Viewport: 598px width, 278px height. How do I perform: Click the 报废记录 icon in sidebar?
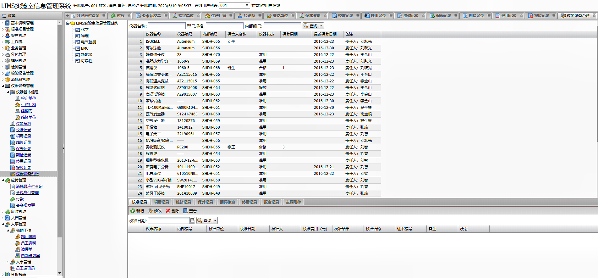click(13, 168)
